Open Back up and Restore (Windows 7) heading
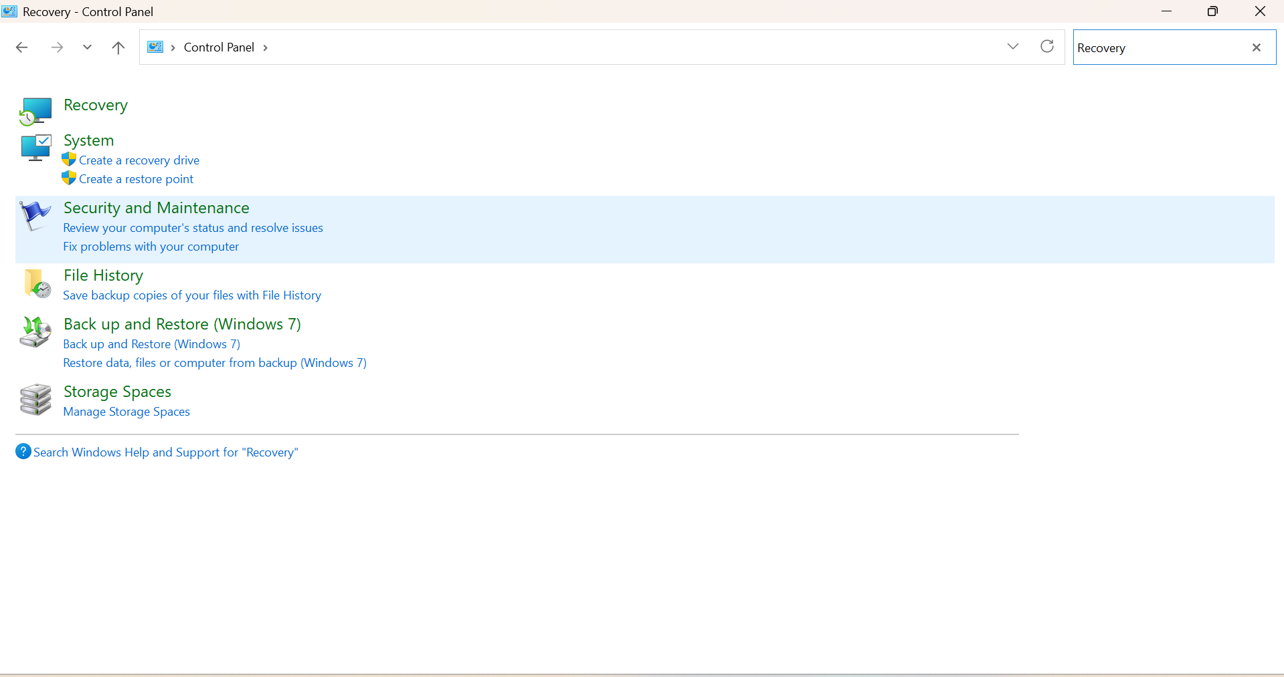This screenshot has width=1284, height=677. point(183,324)
